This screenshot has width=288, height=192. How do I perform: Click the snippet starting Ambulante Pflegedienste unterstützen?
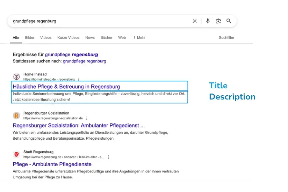pyautogui.click(x=96, y=174)
